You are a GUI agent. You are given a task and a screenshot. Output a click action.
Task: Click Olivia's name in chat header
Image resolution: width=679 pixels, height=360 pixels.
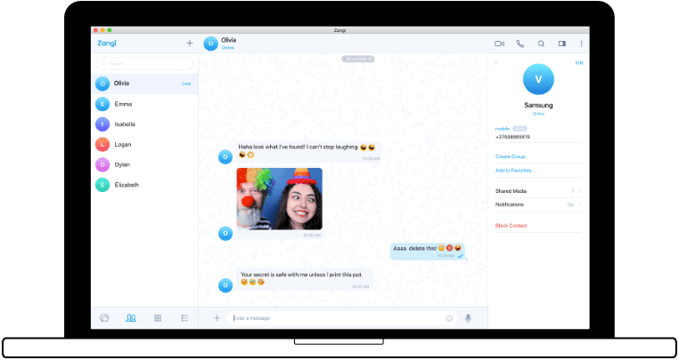point(229,40)
